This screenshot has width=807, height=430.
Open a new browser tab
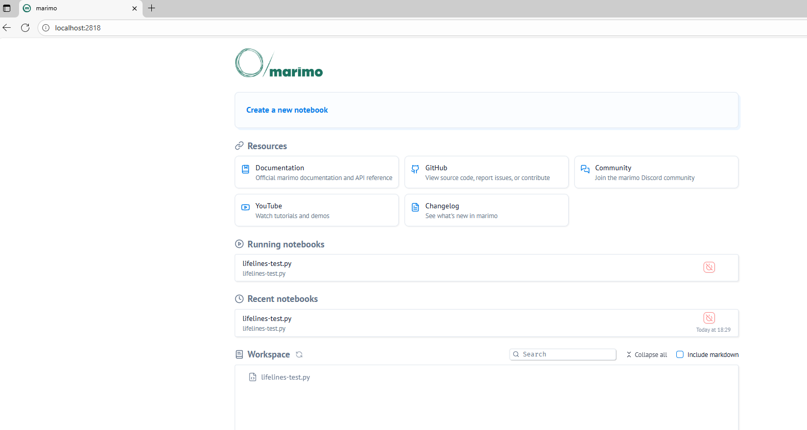coord(151,8)
